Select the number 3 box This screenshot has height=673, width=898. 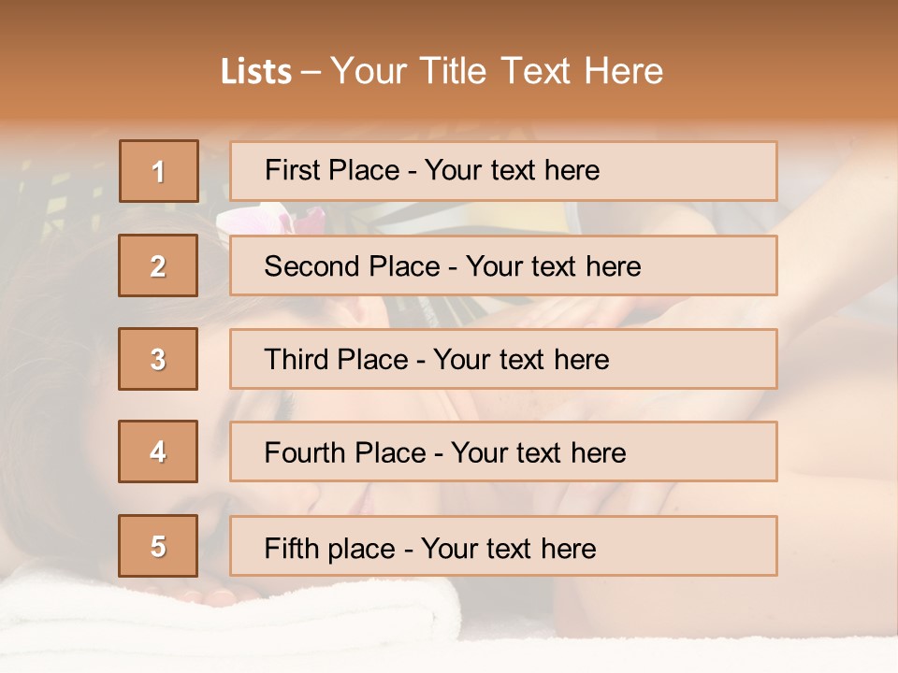click(158, 359)
